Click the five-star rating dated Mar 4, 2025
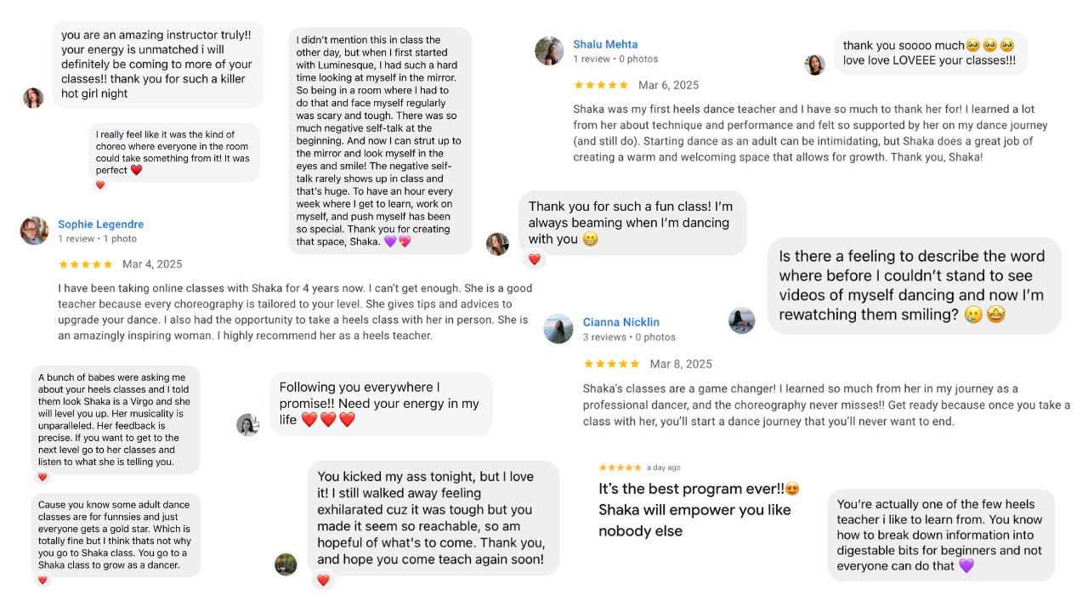 click(85, 264)
